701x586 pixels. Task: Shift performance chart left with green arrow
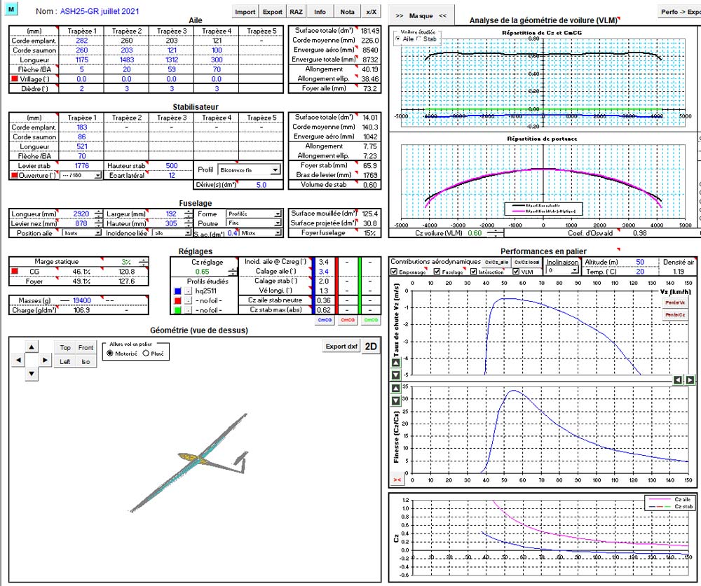pos(678,379)
